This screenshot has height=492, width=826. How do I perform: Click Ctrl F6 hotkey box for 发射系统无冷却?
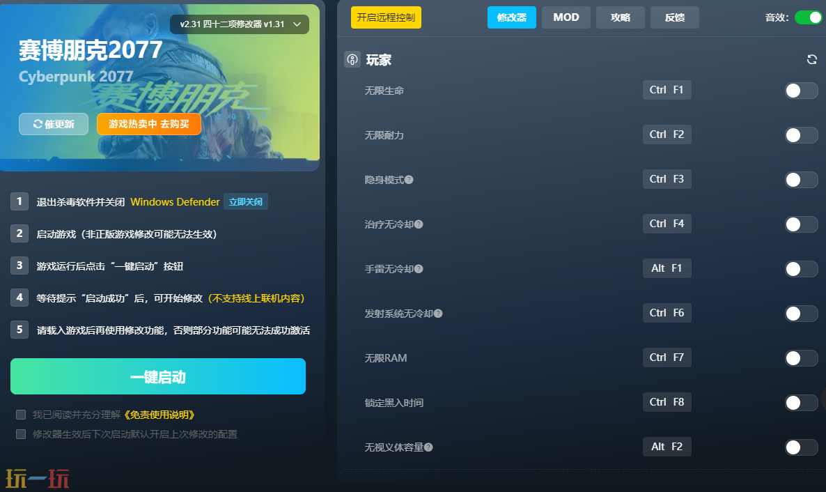(667, 313)
